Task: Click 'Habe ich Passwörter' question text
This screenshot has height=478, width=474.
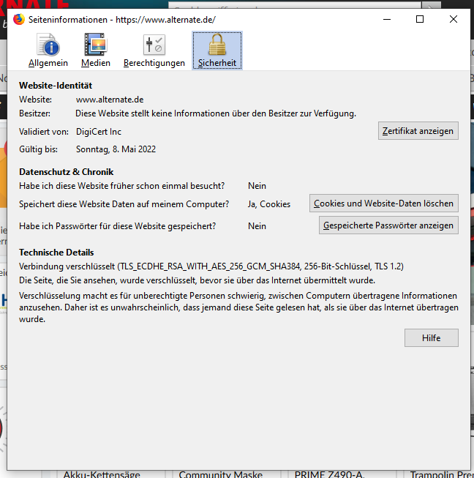Action: [x=117, y=226]
